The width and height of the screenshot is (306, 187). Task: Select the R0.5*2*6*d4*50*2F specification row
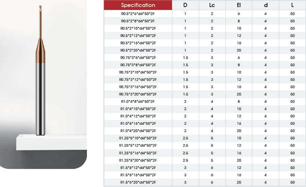coord(205,14)
